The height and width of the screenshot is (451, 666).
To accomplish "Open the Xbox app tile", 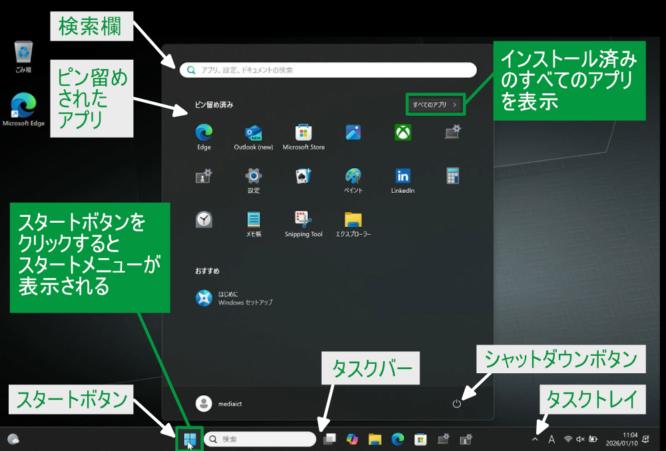I will point(403,132).
